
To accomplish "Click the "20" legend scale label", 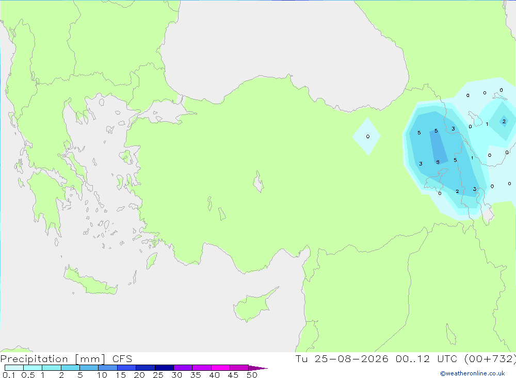I will (139, 375).
